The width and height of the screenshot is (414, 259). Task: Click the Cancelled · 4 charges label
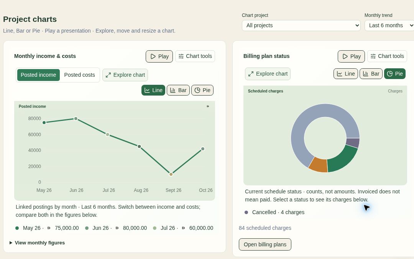(278, 213)
